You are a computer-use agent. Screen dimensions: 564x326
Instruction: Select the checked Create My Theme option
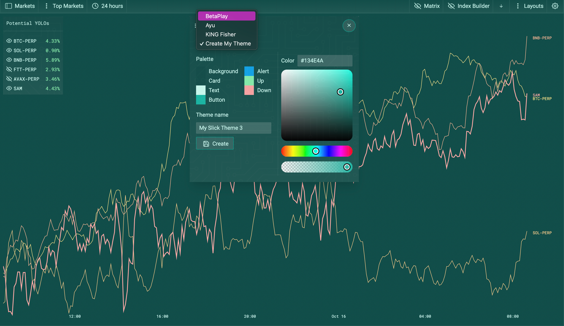pos(228,44)
